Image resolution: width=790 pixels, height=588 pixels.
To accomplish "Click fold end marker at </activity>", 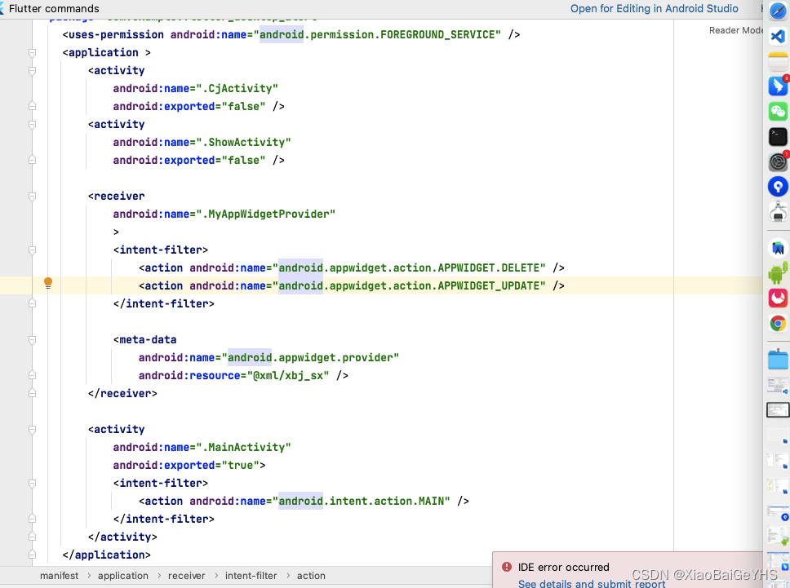I will click(x=33, y=537).
